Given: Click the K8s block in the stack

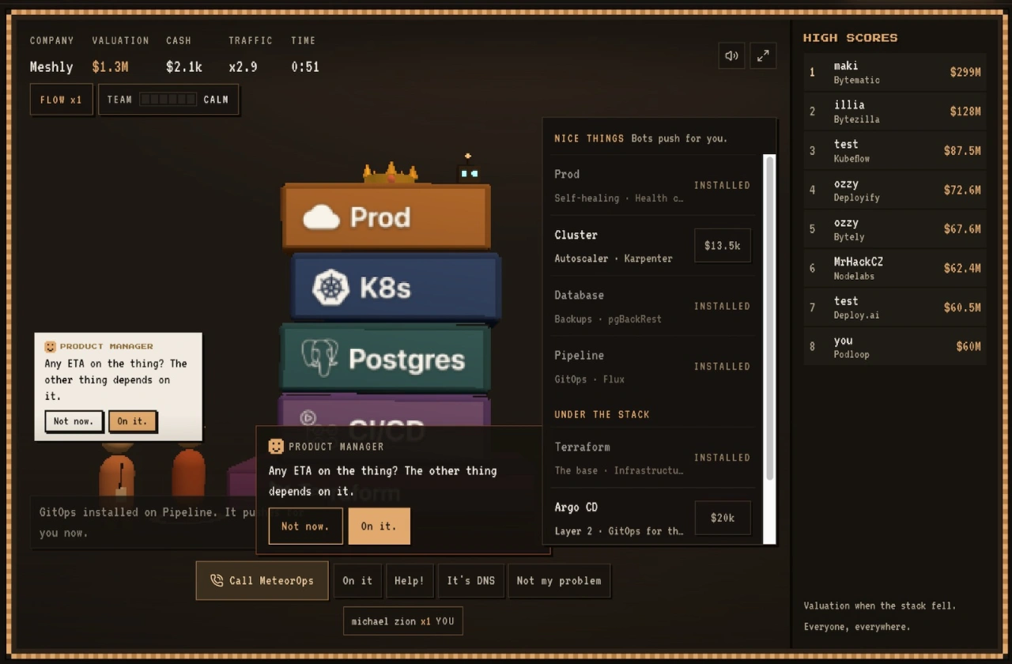Looking at the screenshot, I should [x=395, y=287].
